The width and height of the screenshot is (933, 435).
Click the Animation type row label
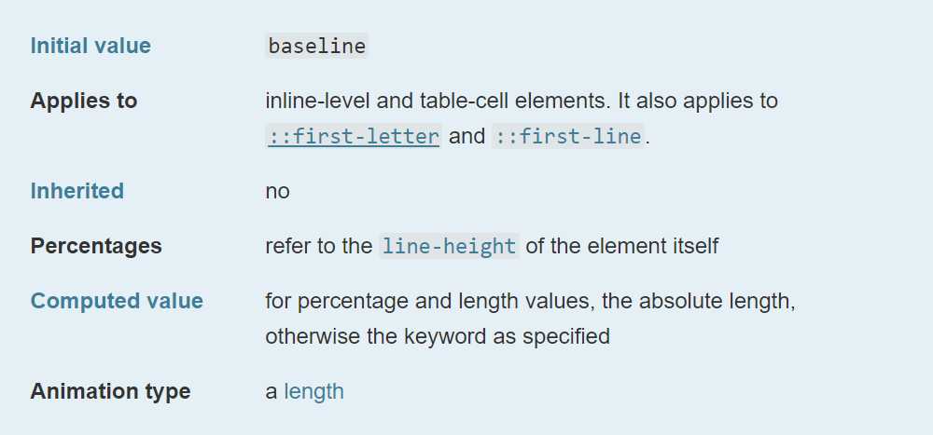click(x=110, y=391)
